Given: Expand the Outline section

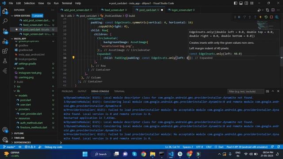Looking at the screenshot, I should 19,133.
